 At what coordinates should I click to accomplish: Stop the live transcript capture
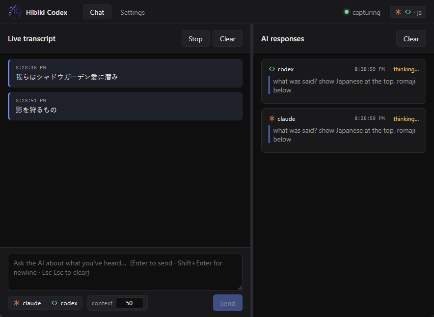[195, 38]
